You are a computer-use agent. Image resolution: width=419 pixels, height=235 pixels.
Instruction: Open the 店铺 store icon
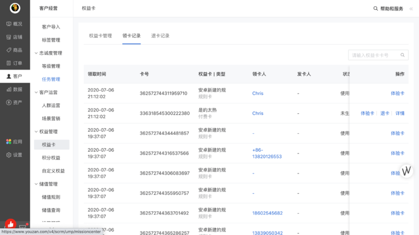(x=9, y=37)
